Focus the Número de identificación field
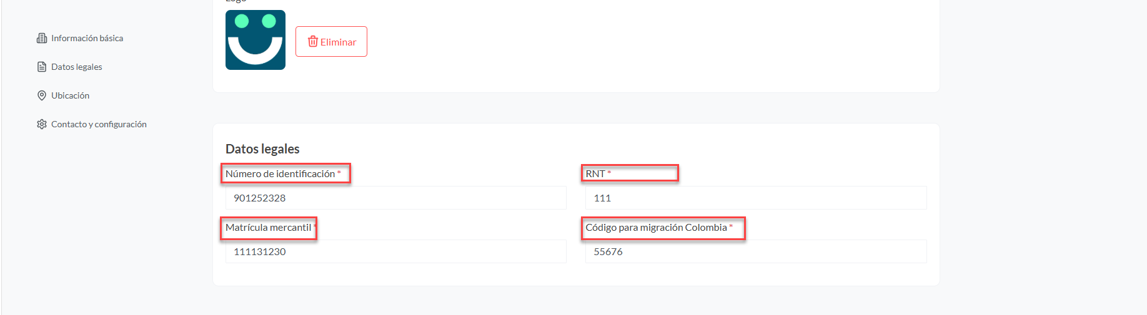 [395, 198]
